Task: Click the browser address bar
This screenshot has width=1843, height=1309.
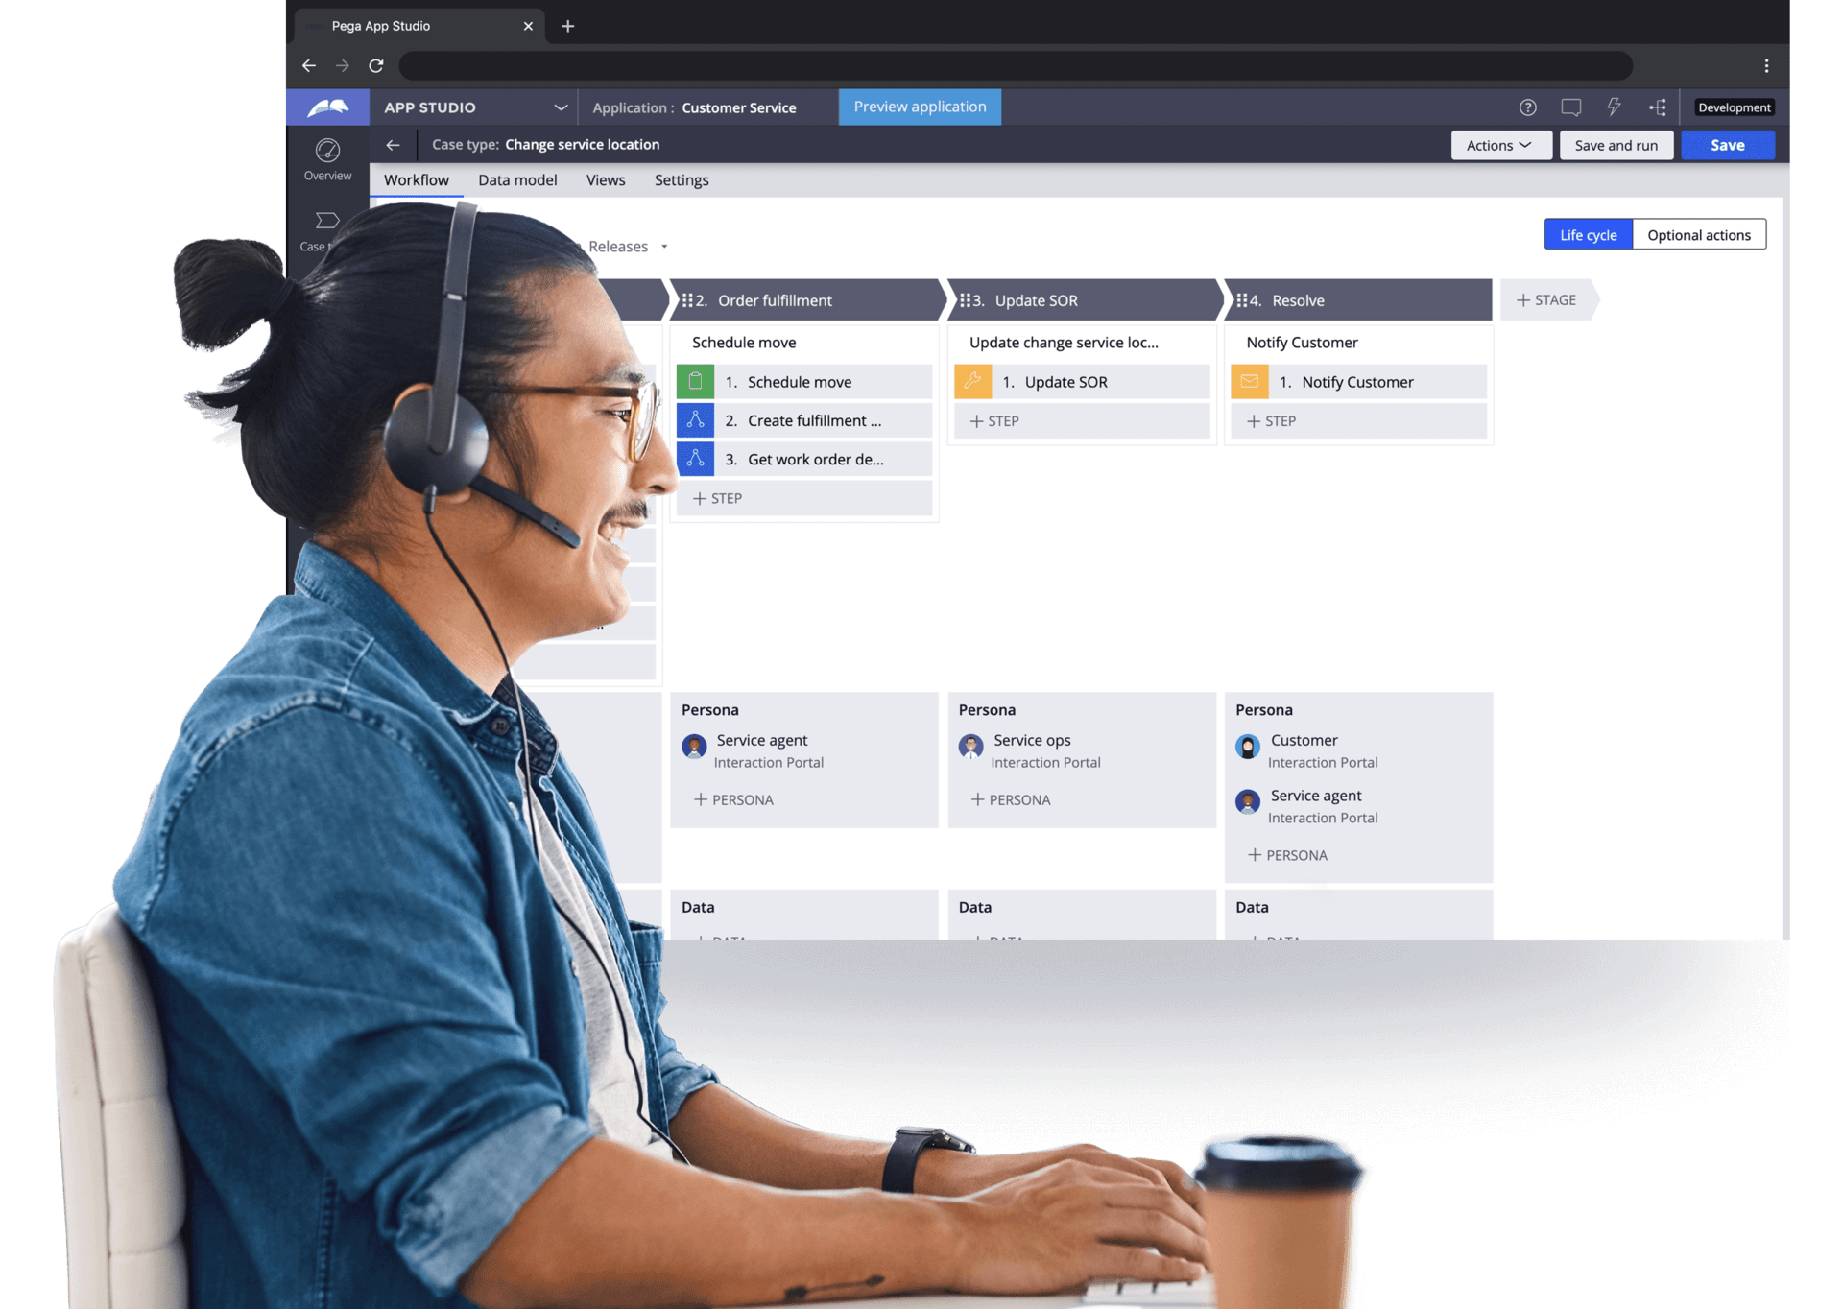Action: [x=1016, y=65]
